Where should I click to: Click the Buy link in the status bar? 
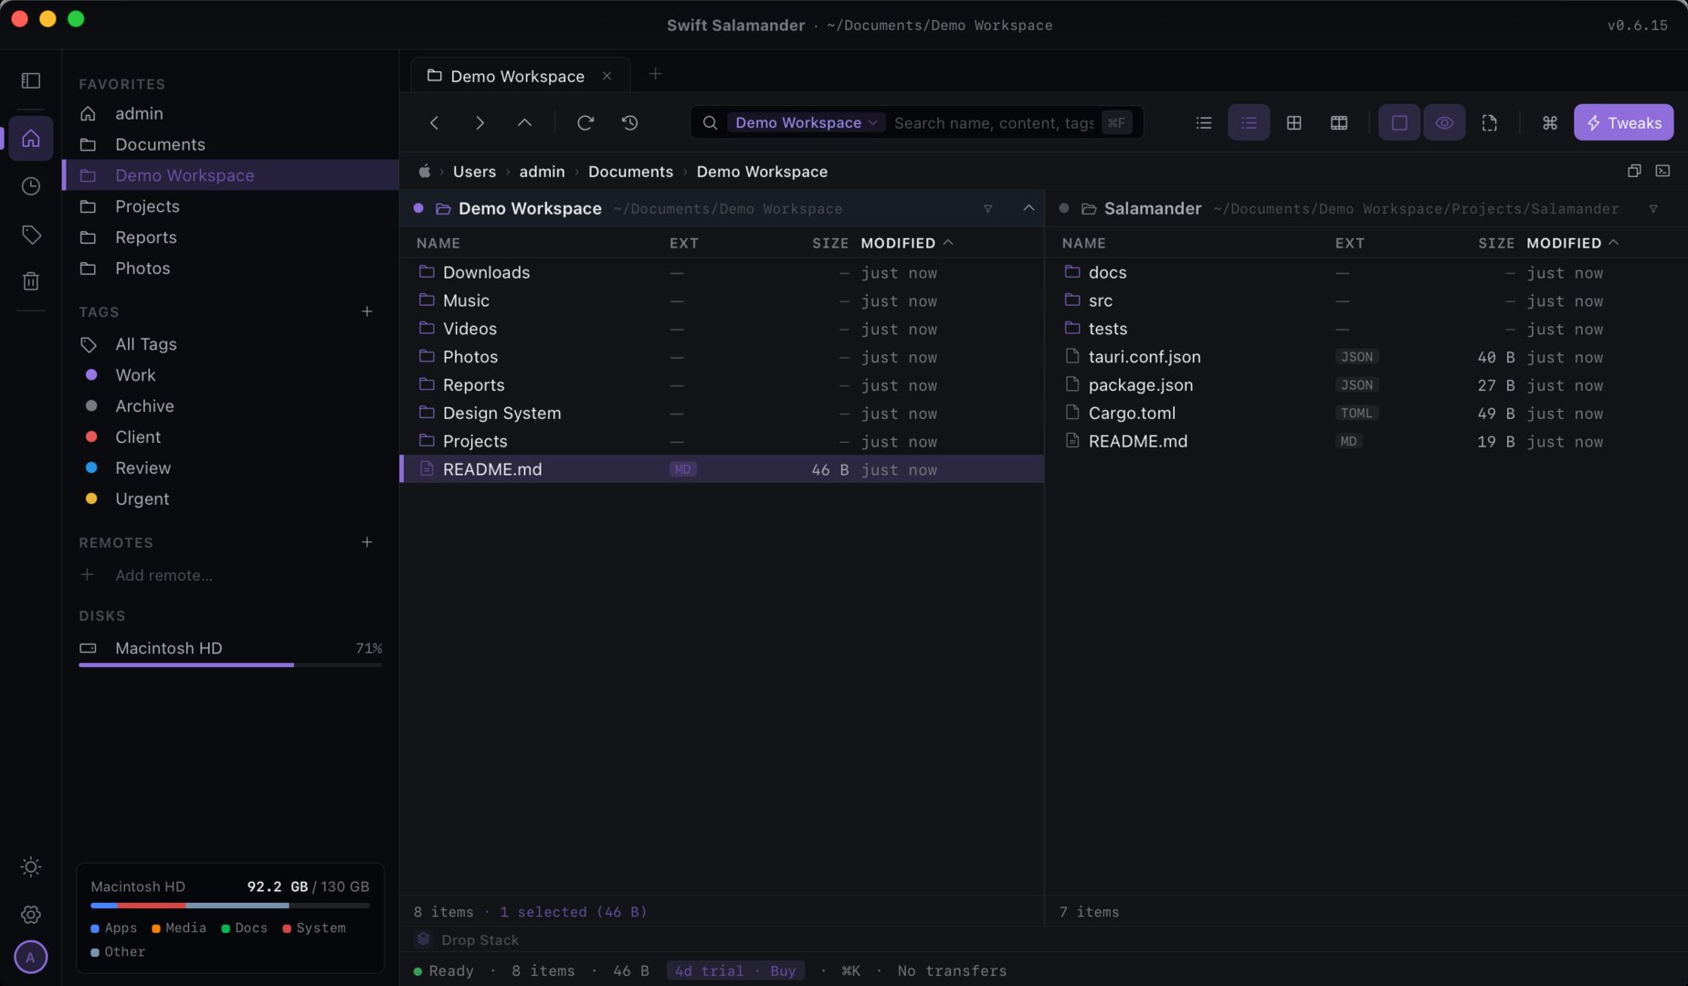[783, 970]
